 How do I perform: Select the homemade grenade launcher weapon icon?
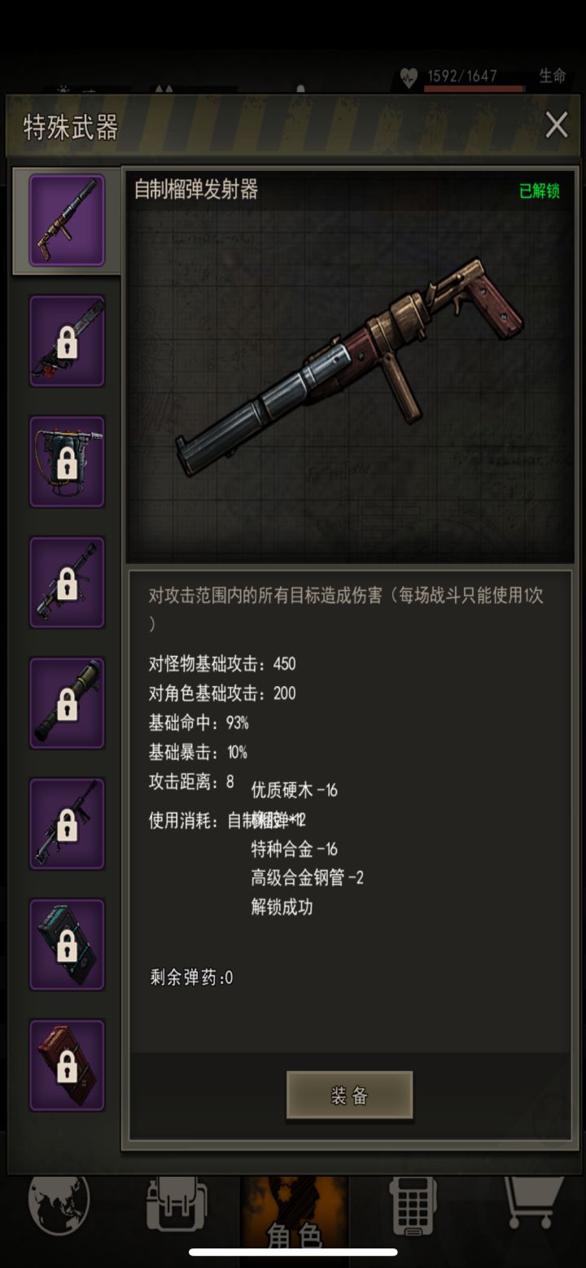[x=67, y=221]
